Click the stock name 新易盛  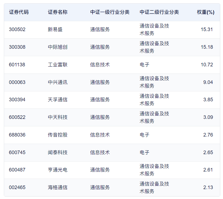55,29
